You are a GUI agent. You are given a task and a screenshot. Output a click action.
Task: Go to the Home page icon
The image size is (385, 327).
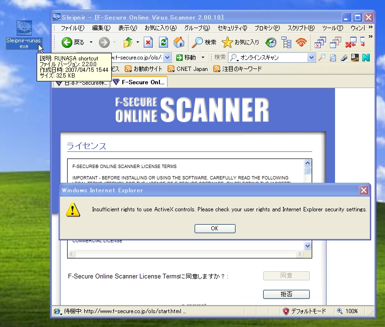pyautogui.click(x=179, y=42)
